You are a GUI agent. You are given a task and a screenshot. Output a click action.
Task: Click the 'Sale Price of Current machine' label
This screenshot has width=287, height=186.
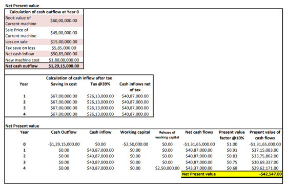pyautogui.click(x=21, y=33)
